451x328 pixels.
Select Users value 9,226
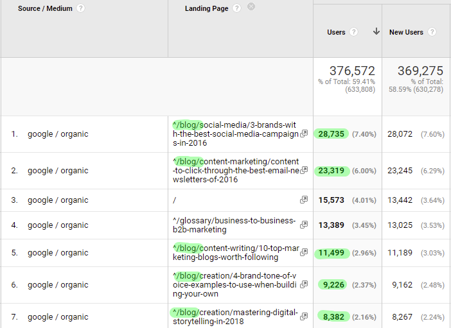click(x=333, y=285)
